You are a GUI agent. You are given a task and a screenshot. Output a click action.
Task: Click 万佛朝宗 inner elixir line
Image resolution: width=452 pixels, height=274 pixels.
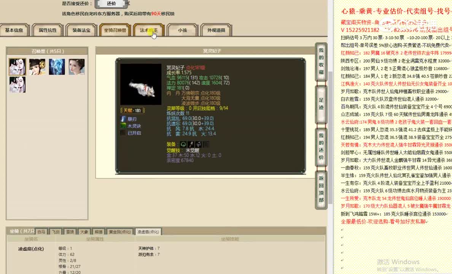[x=201, y=93]
